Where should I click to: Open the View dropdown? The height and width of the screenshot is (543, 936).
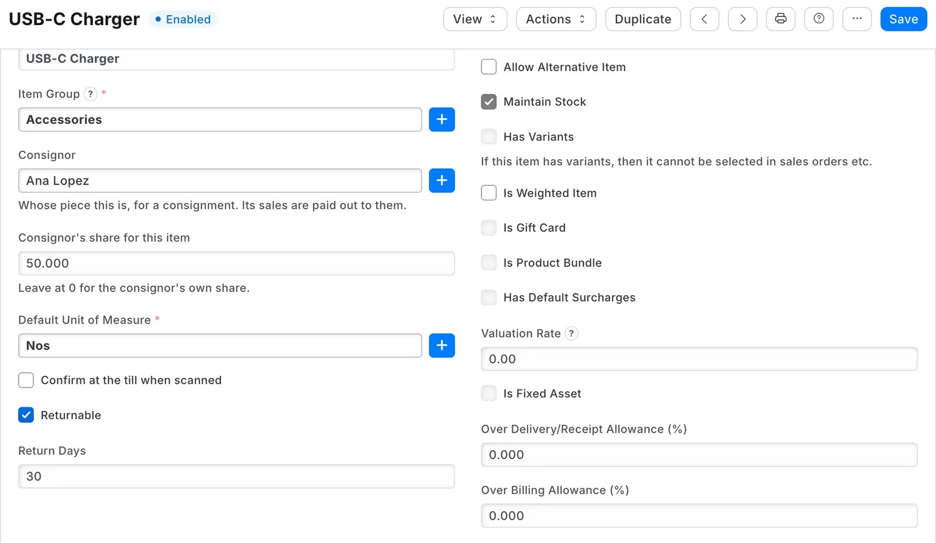475,19
